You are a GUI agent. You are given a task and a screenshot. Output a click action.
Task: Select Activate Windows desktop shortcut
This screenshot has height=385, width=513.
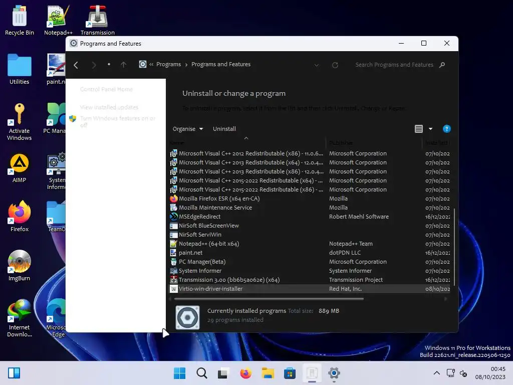coord(20,121)
